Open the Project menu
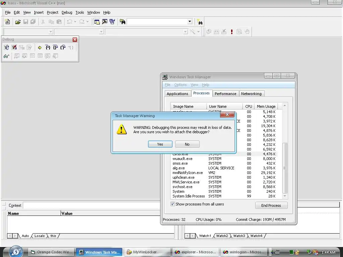This screenshot has width=343, height=257. tap(53, 12)
